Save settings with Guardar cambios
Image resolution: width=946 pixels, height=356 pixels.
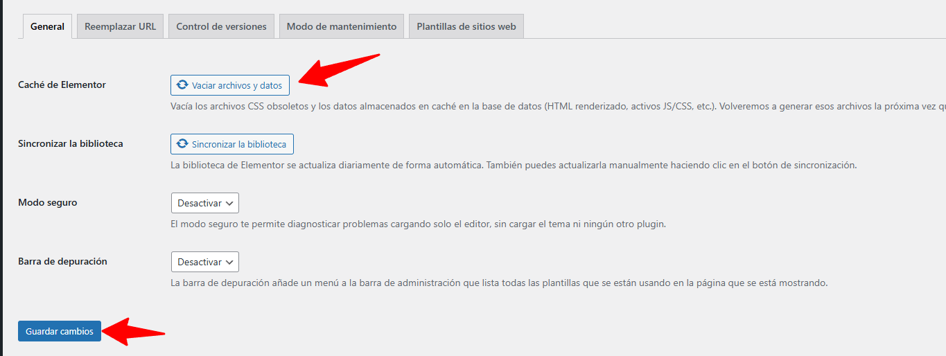[60, 332]
